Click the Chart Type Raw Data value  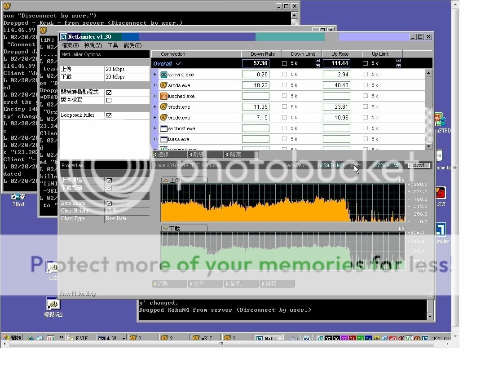click(x=127, y=218)
